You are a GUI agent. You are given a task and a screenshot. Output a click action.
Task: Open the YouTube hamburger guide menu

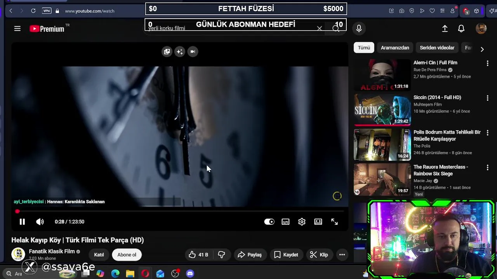(x=17, y=28)
